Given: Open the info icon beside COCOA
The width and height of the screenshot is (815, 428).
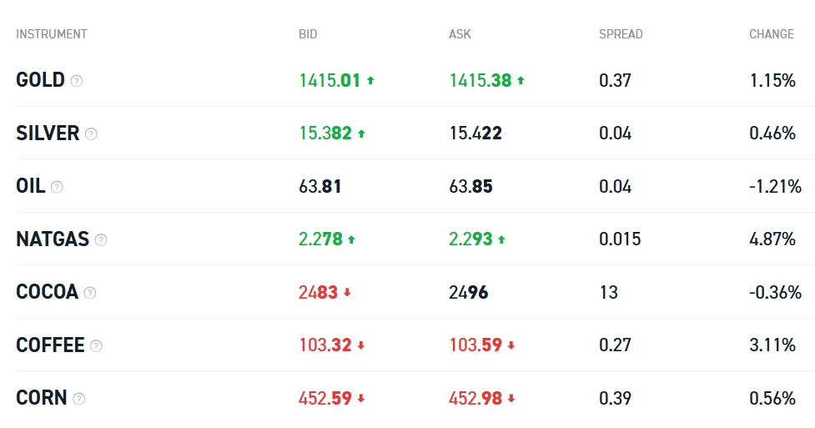Looking at the screenshot, I should tap(90, 293).
